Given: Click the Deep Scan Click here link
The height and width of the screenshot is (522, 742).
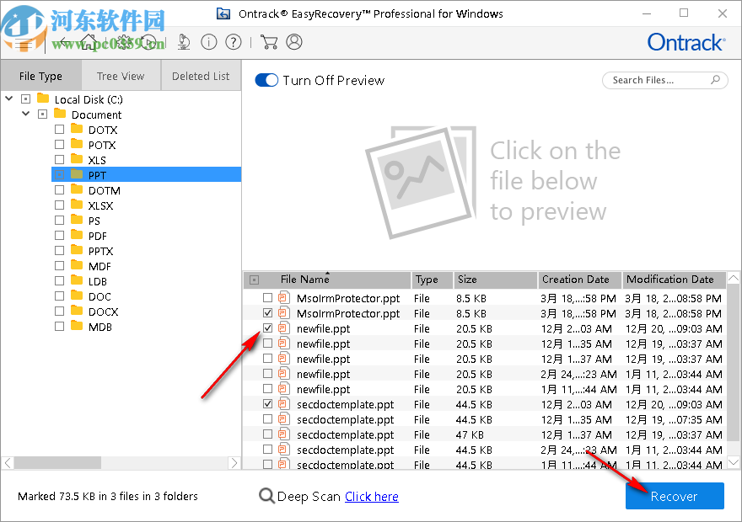Looking at the screenshot, I should [371, 496].
